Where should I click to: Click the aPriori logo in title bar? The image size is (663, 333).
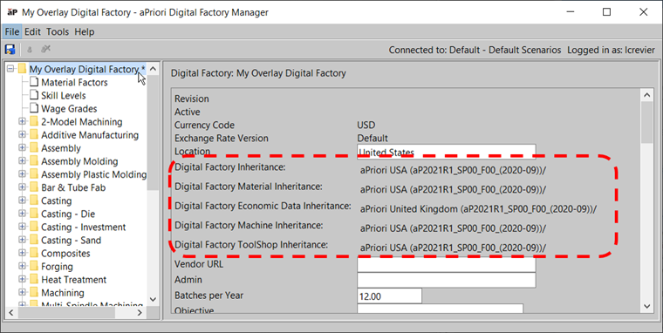(x=12, y=12)
